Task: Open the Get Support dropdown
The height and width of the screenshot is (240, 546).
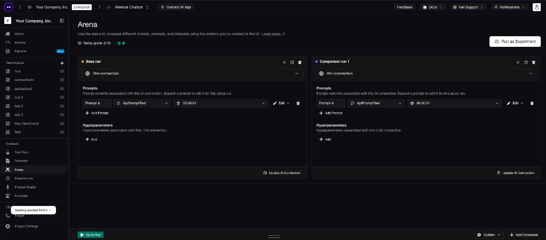Action: click(x=468, y=7)
